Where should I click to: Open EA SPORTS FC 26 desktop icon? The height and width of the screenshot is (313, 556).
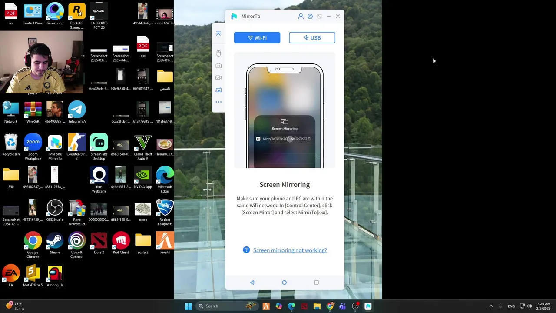point(99,17)
